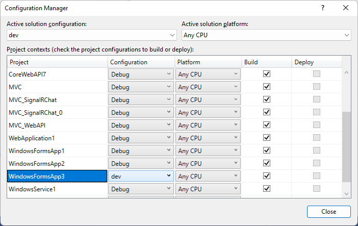The width and height of the screenshot is (358, 226).
Task: Click the vertical scrollbar thumb
Action: click(x=346, y=147)
